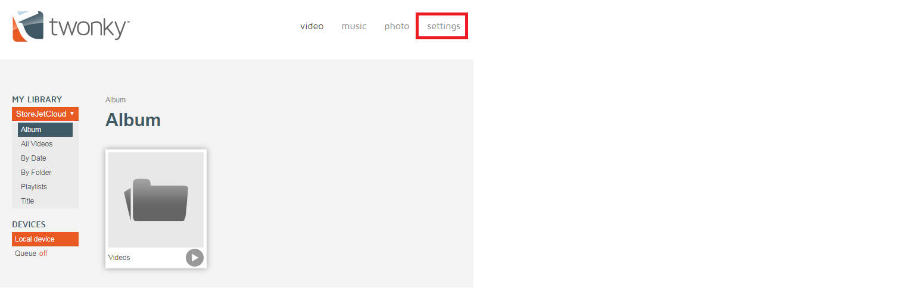Image resolution: width=901 pixels, height=291 pixels.
Task: Click the Videos folder label
Action: coord(119,258)
